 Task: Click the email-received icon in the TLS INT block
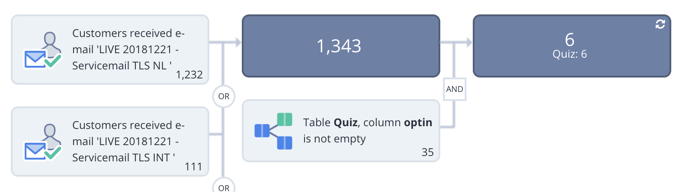pyautogui.click(x=42, y=142)
